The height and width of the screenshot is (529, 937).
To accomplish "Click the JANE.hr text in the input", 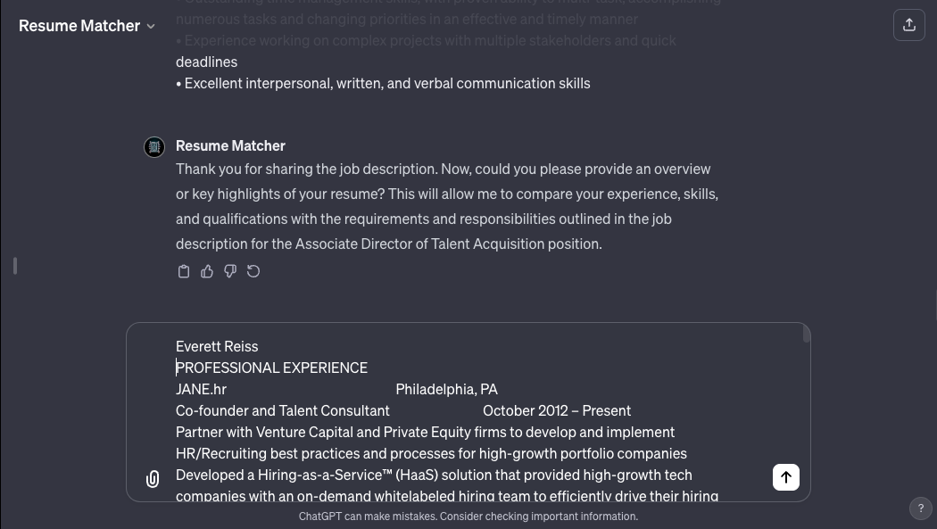I will (202, 389).
